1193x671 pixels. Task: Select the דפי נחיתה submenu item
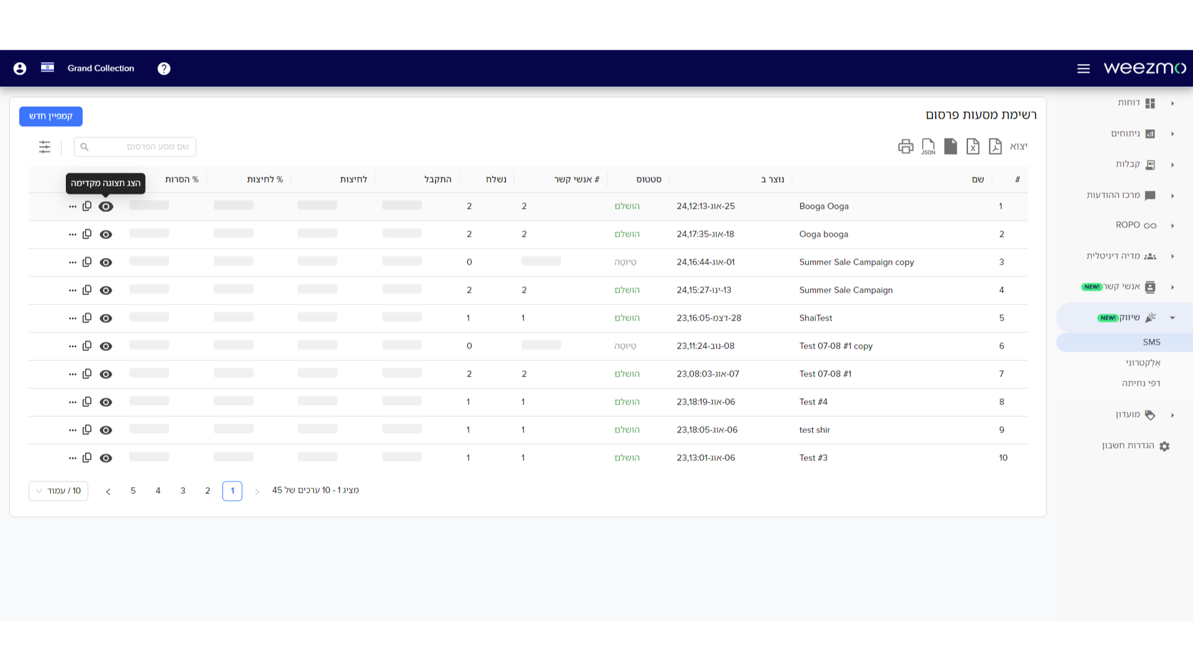(x=1141, y=383)
